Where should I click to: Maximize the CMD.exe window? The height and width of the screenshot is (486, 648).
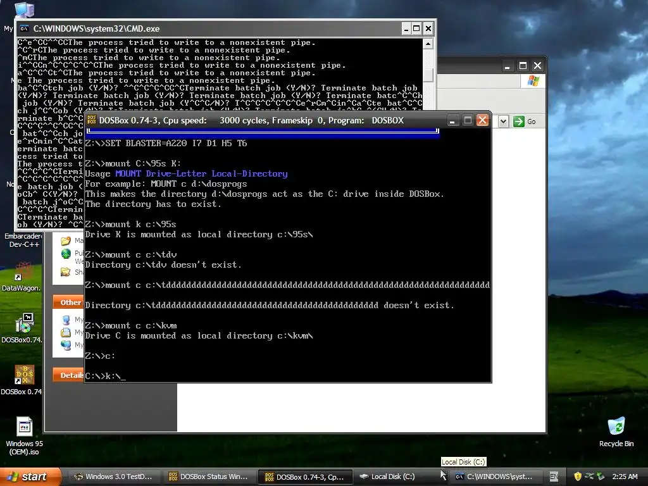pyautogui.click(x=416, y=28)
